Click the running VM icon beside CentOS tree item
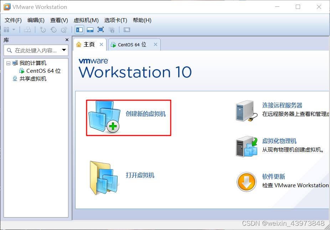This screenshot has width=330, height=230. pyautogui.click(x=22, y=71)
